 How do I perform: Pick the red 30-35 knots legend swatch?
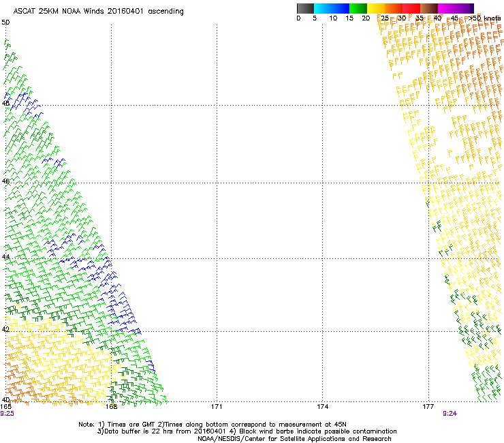[x=411, y=8]
